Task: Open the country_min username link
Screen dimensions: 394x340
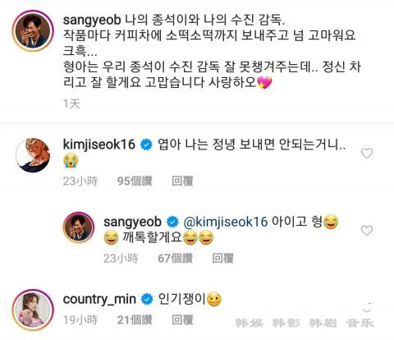Action: tap(99, 300)
